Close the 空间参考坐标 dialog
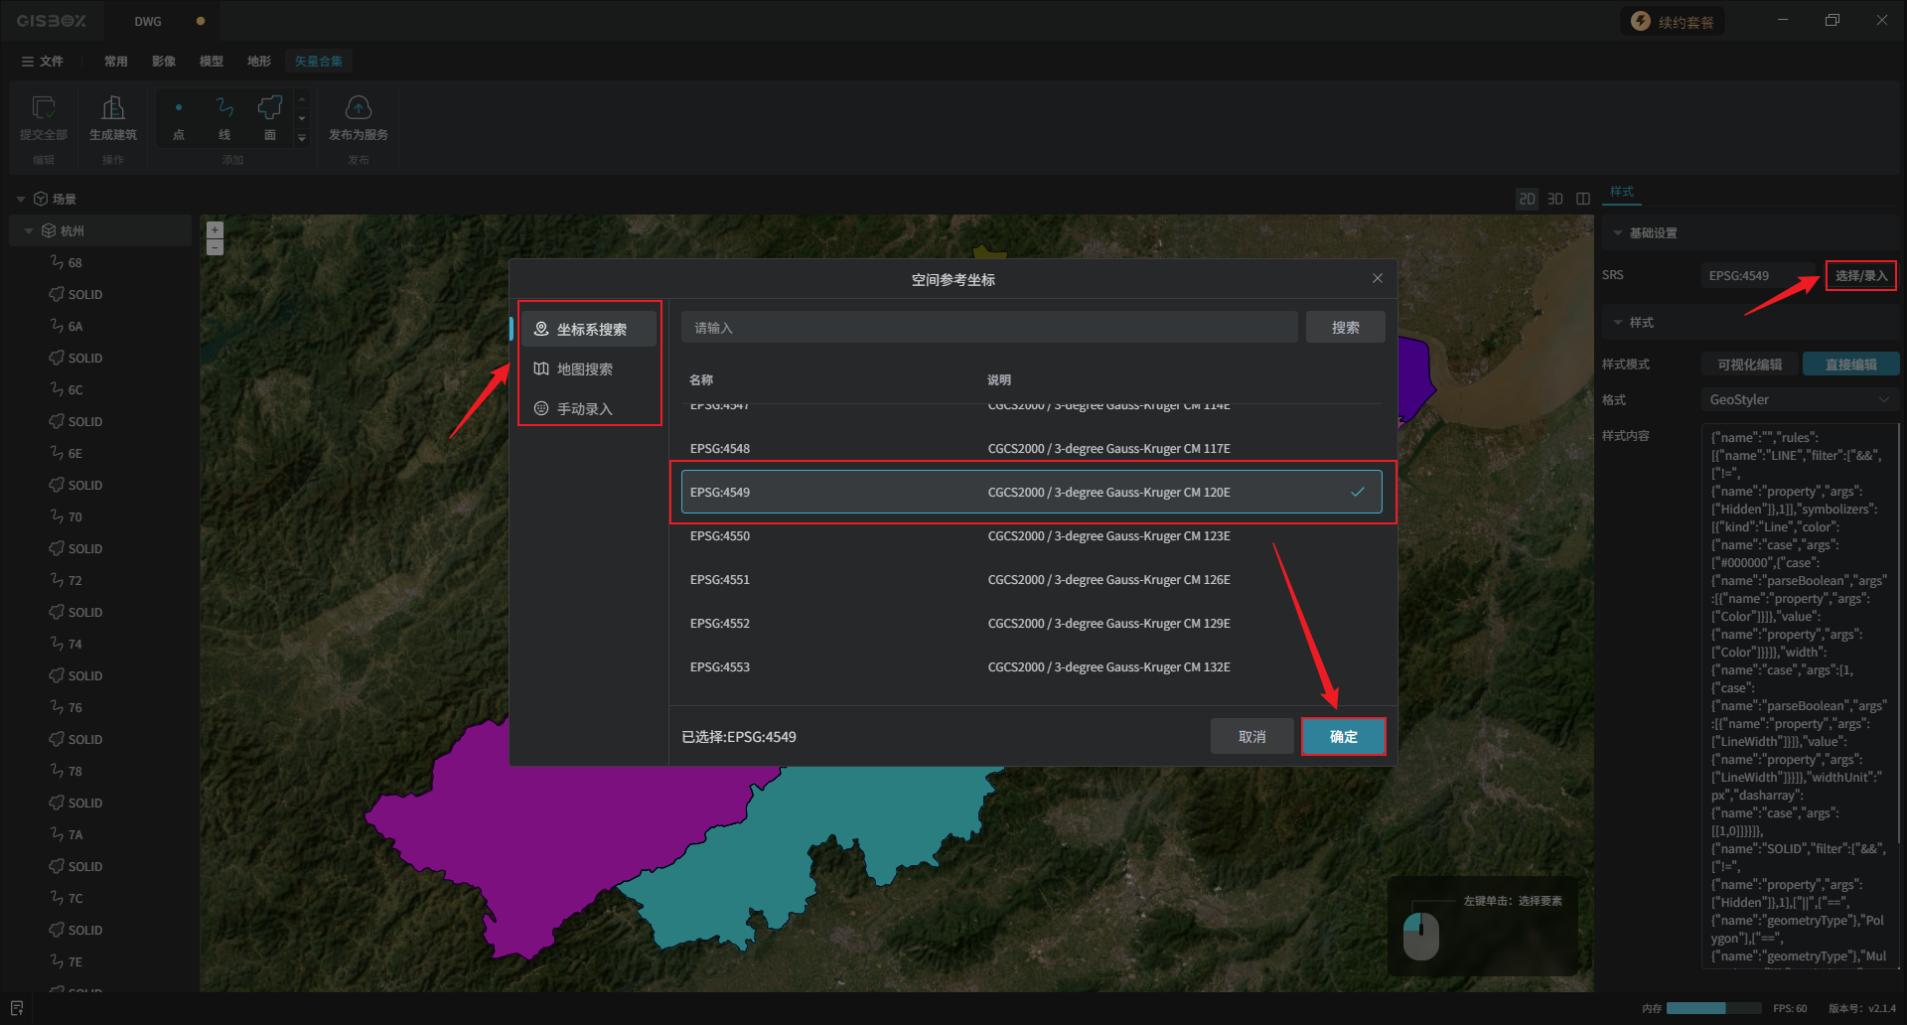The image size is (1907, 1025). 1377,279
